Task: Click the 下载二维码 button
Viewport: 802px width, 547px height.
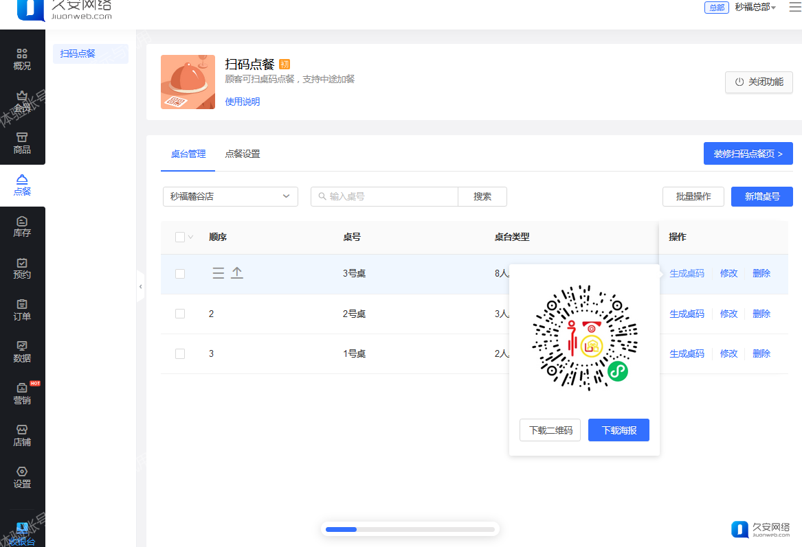Action: 550,430
